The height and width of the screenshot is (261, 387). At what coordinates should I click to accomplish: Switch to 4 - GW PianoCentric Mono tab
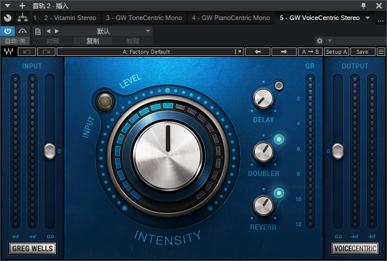pyautogui.click(x=231, y=18)
